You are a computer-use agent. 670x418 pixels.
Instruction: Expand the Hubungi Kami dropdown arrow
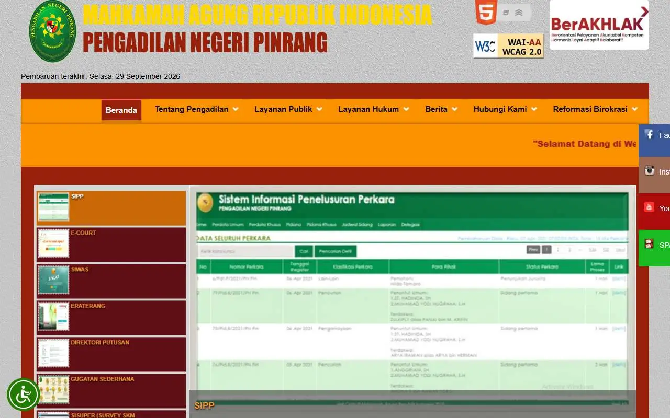534,109
